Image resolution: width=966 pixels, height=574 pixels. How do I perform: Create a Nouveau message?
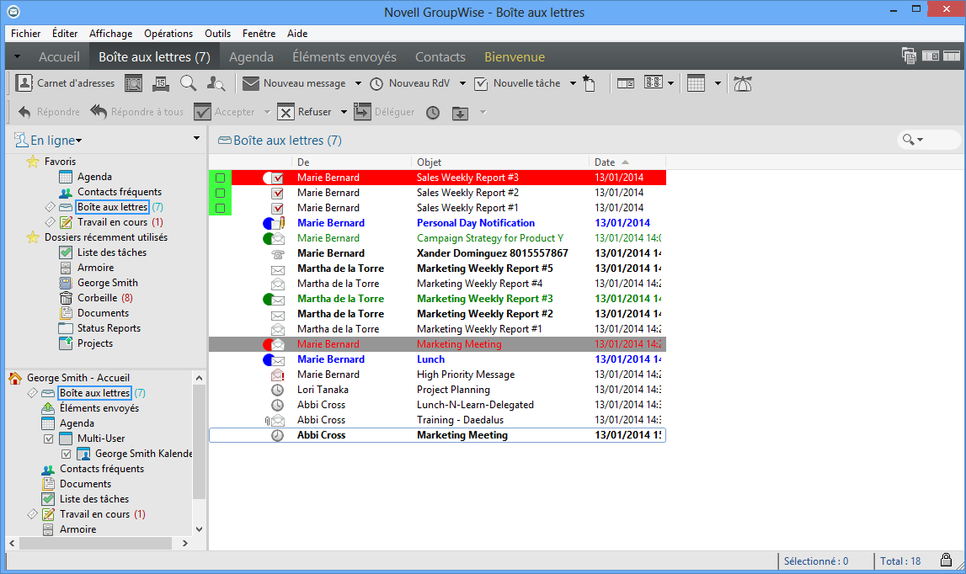pyautogui.click(x=294, y=83)
